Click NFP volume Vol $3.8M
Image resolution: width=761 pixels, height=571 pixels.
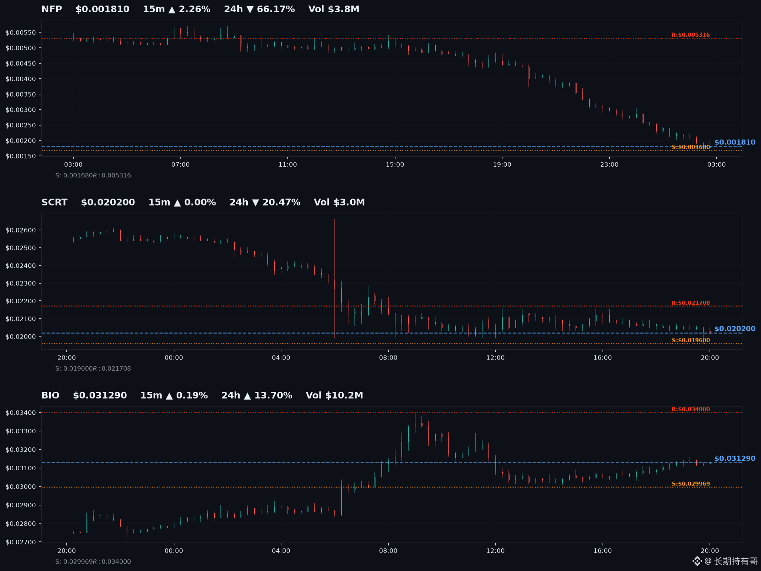click(x=334, y=9)
